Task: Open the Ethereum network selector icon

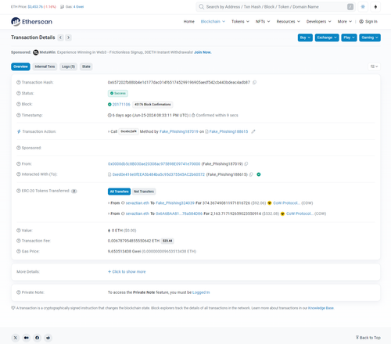Action: (x=375, y=7)
